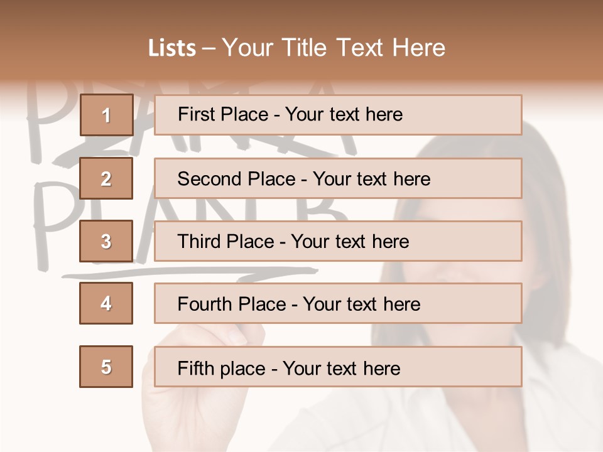Click the handwritten "PLAN B" background text

[x=57, y=220]
